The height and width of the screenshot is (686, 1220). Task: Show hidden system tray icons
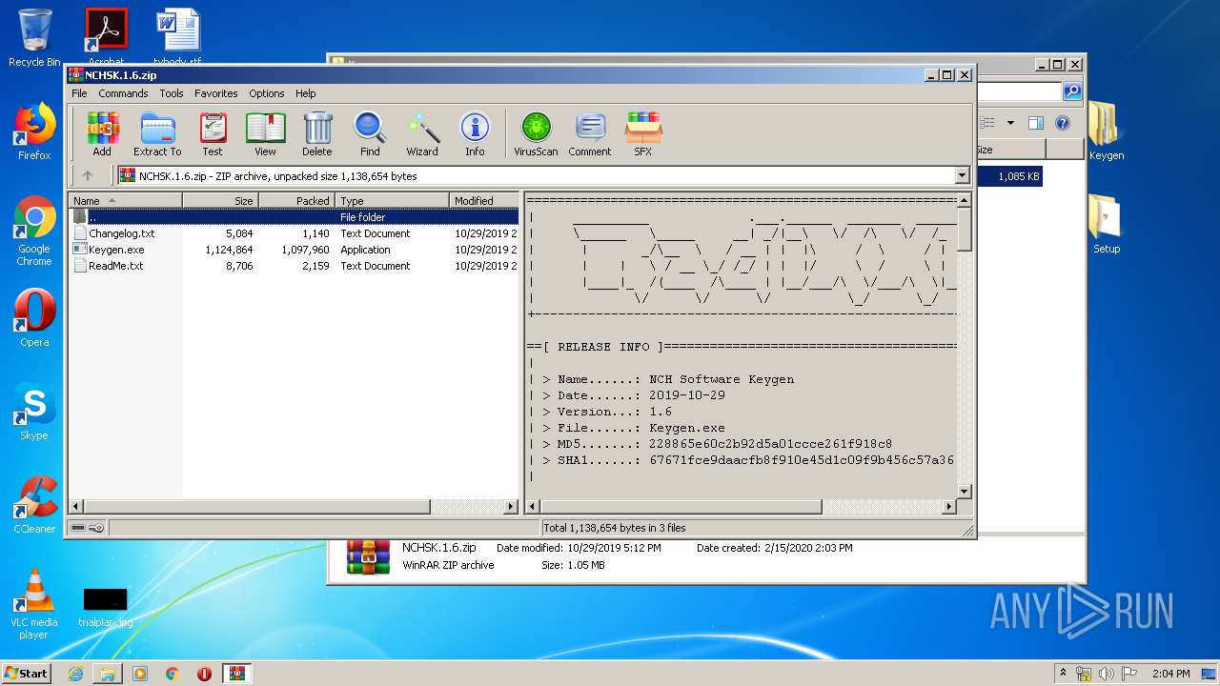point(1063,673)
